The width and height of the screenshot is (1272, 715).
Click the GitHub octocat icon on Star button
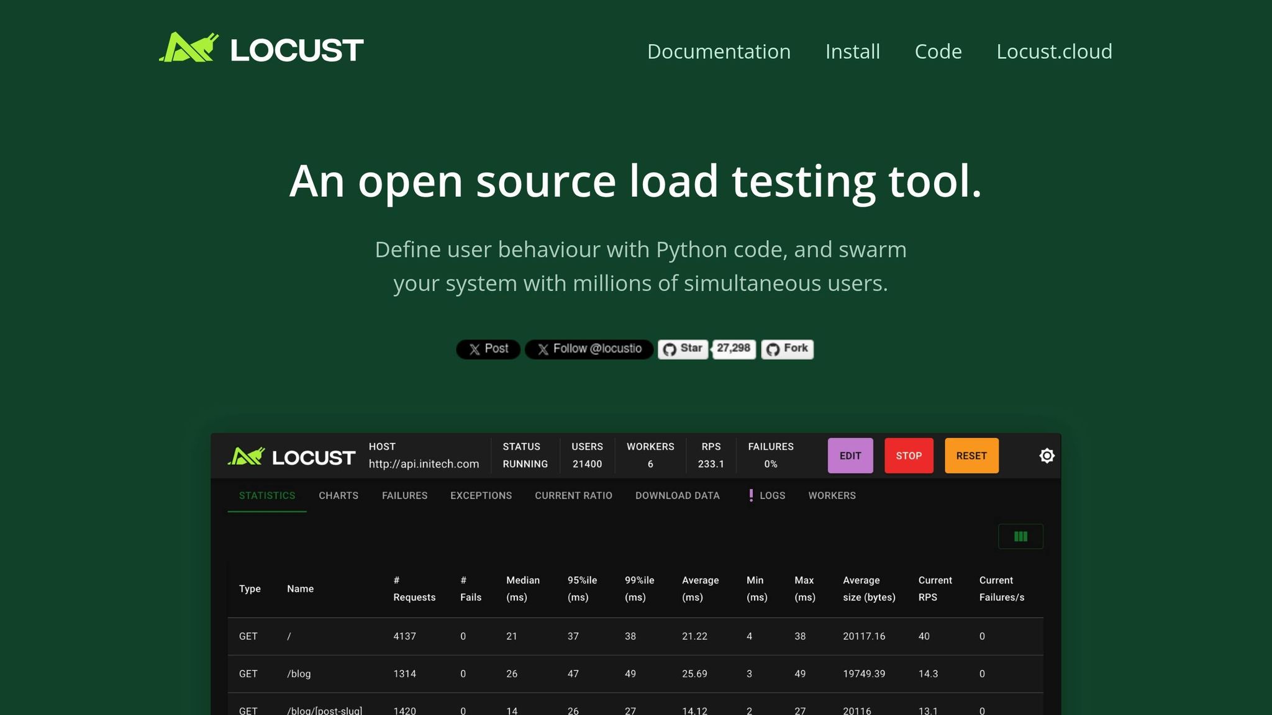pos(670,349)
